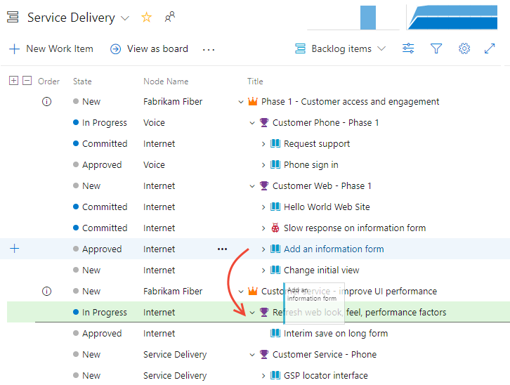Click book icon of Change initial view
Viewport: 510px width, 385px height.
[275, 270]
